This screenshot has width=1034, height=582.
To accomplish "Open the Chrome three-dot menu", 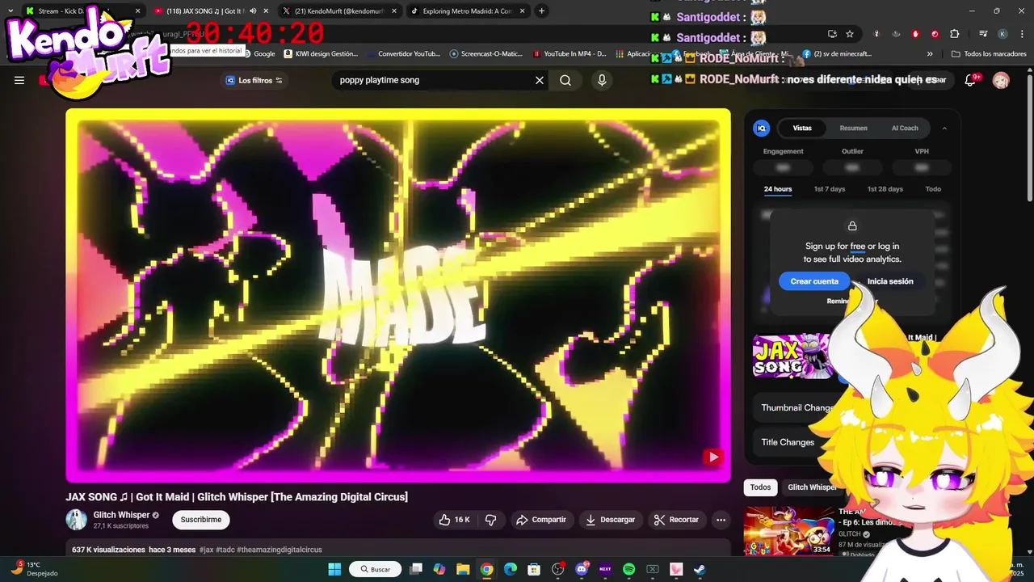I will point(1023,34).
